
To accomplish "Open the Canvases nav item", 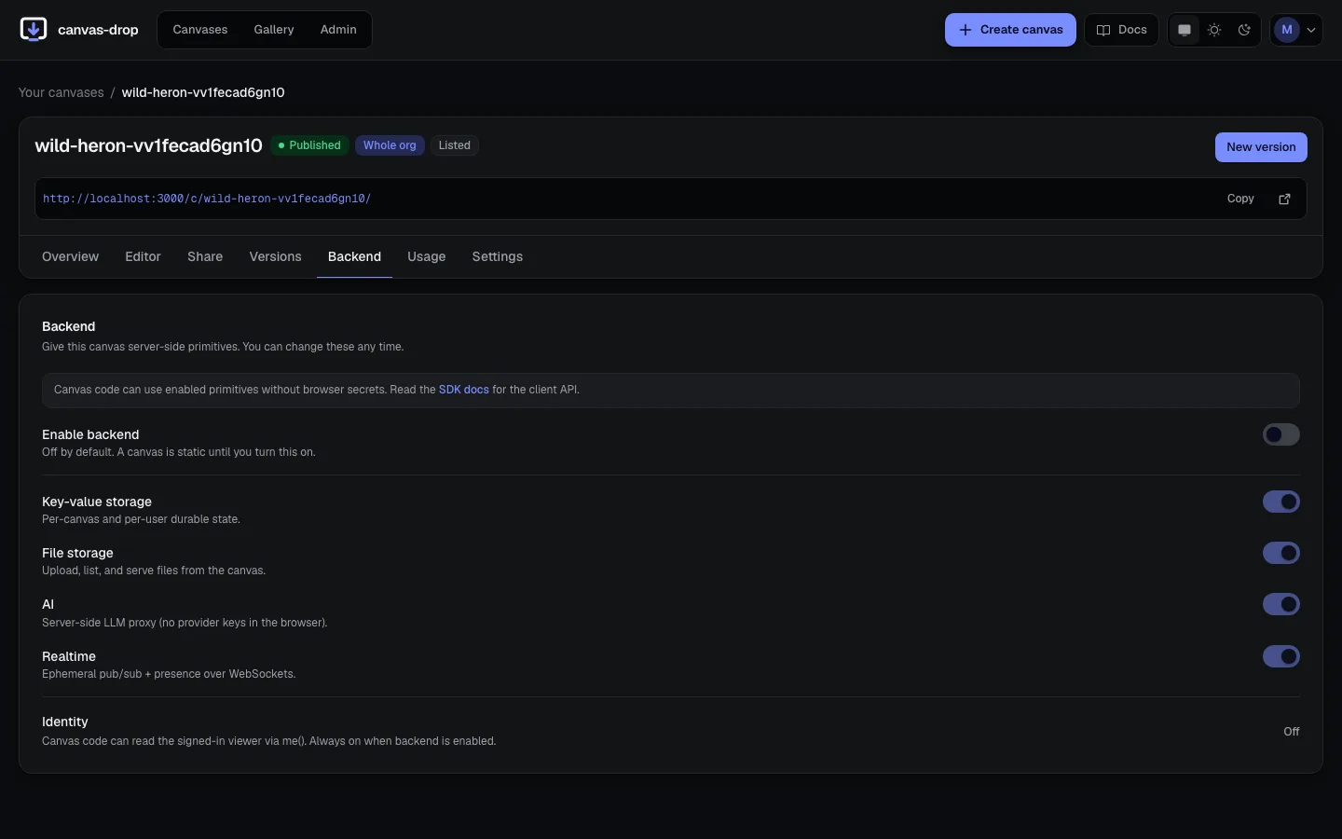I will [200, 30].
